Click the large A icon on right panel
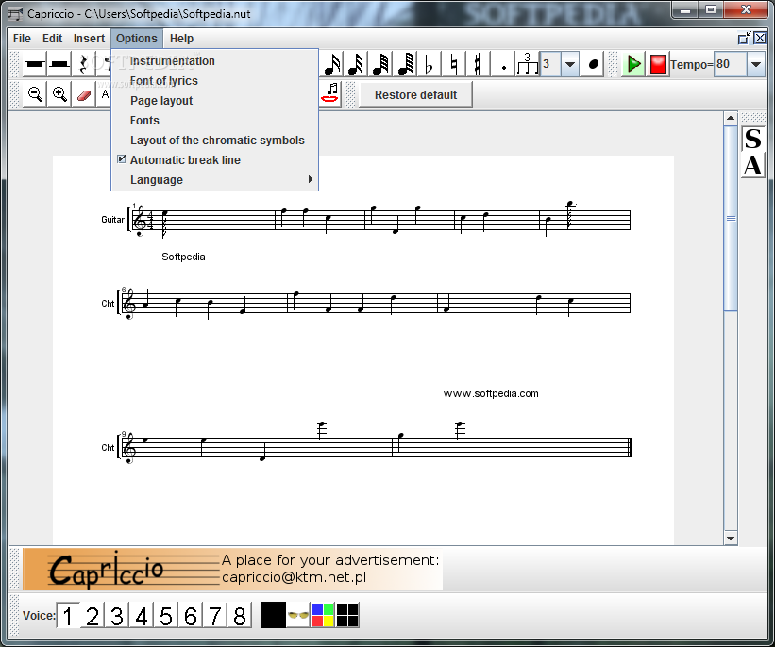Screen dimensions: 775x647 (x=752, y=165)
